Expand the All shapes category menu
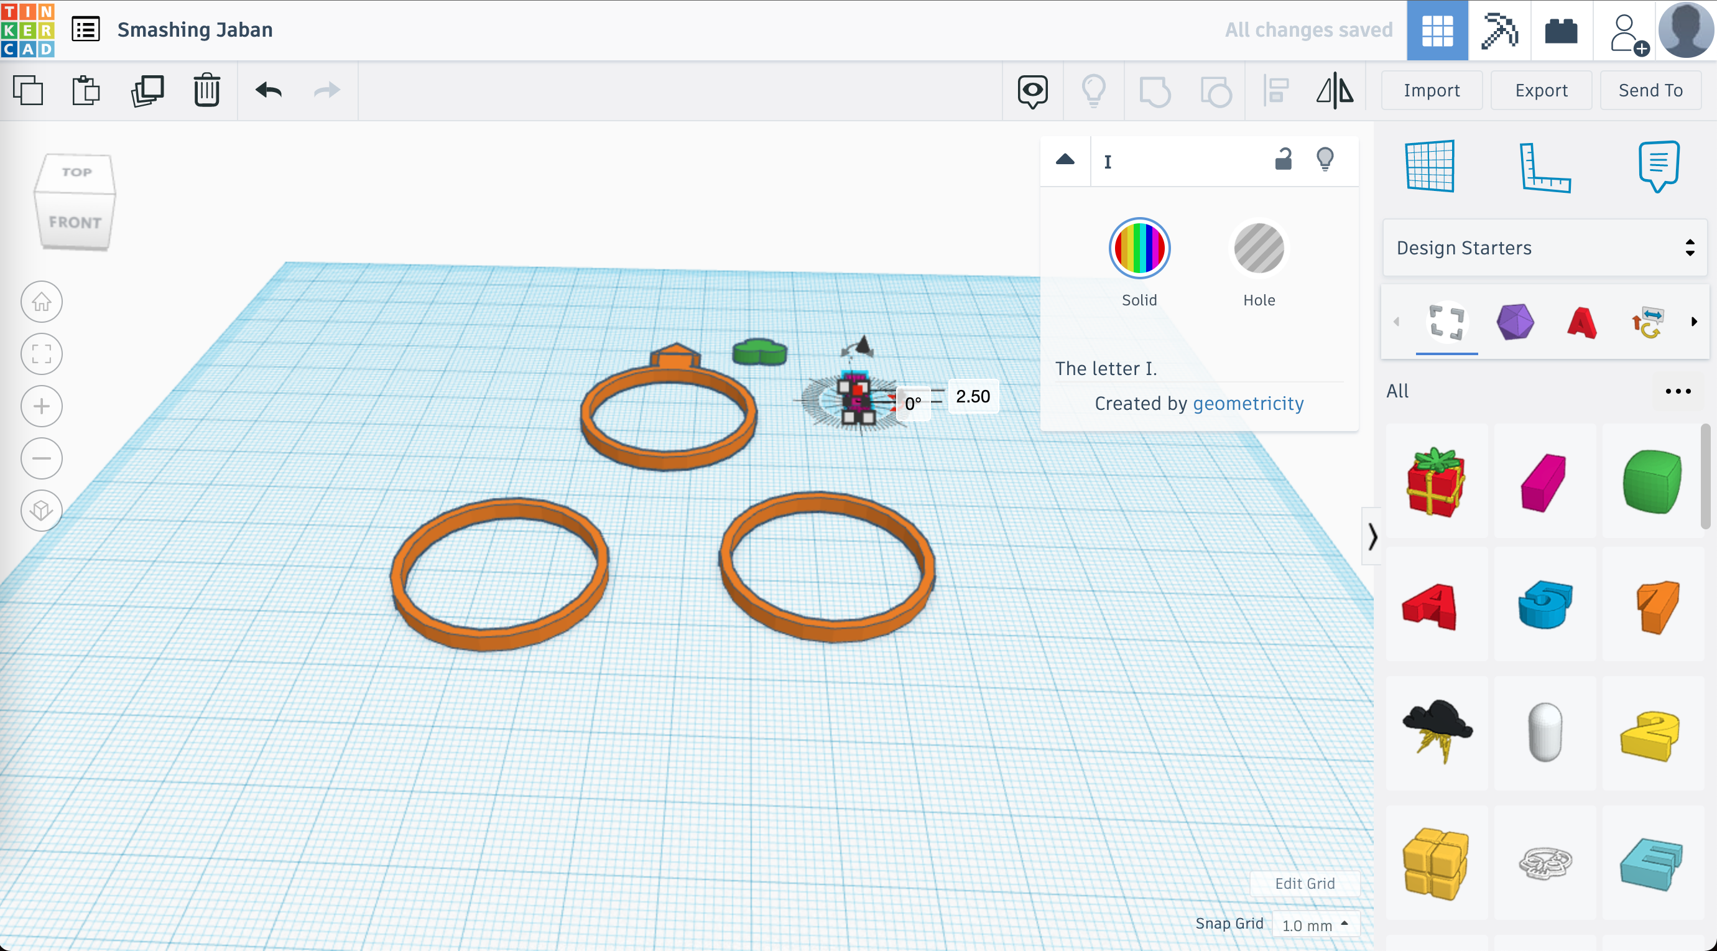 coord(1677,390)
